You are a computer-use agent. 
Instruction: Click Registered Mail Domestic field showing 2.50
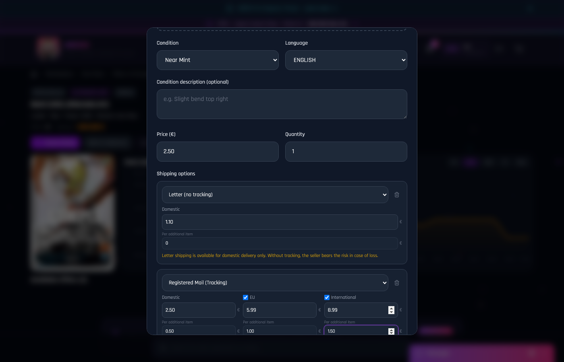coord(199,310)
